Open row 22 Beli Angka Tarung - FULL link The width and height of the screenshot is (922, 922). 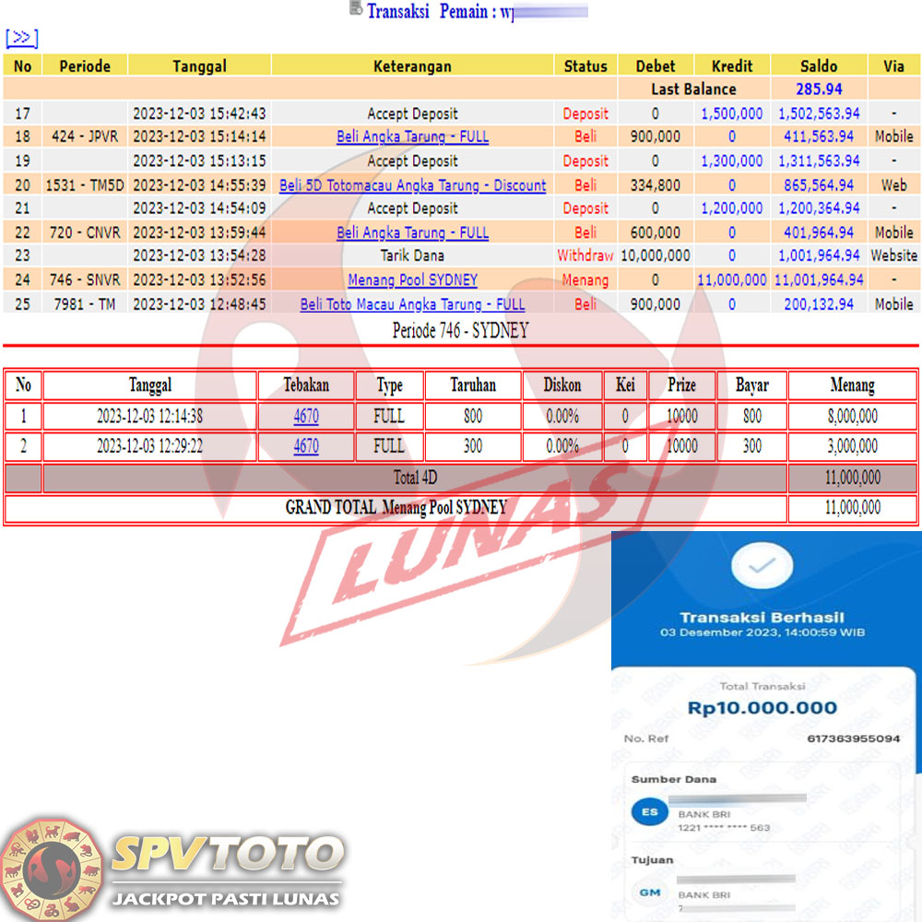click(x=412, y=233)
